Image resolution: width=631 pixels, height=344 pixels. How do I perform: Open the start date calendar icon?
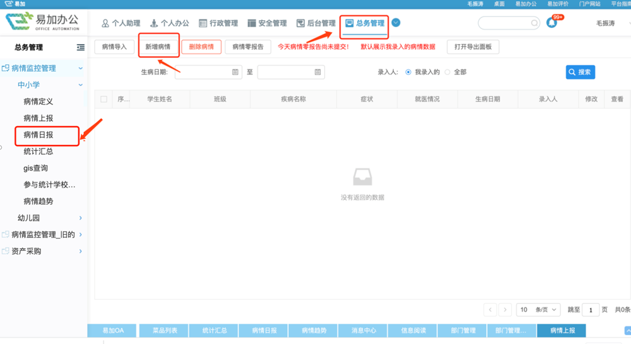tap(235, 72)
